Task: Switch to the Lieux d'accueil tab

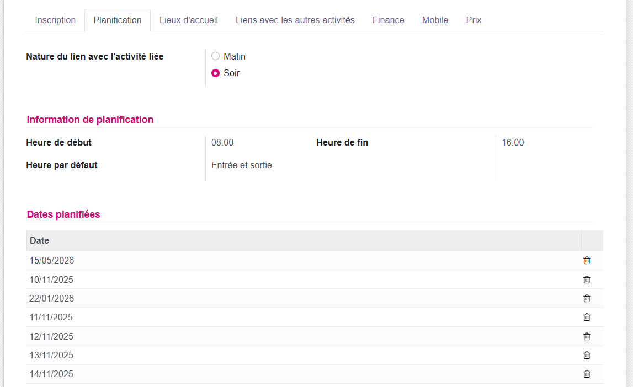Action: [x=189, y=20]
